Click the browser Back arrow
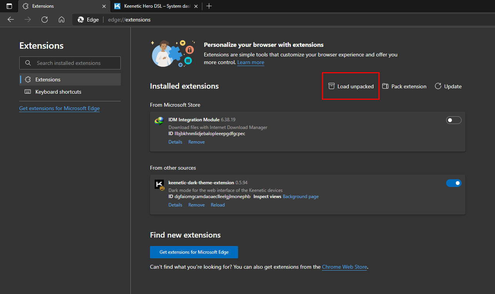Screen dimensions: 495x294 click(11, 20)
